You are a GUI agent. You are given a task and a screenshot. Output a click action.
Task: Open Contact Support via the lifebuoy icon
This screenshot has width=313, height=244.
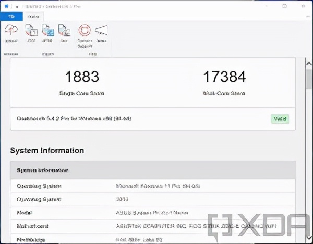coord(85,30)
